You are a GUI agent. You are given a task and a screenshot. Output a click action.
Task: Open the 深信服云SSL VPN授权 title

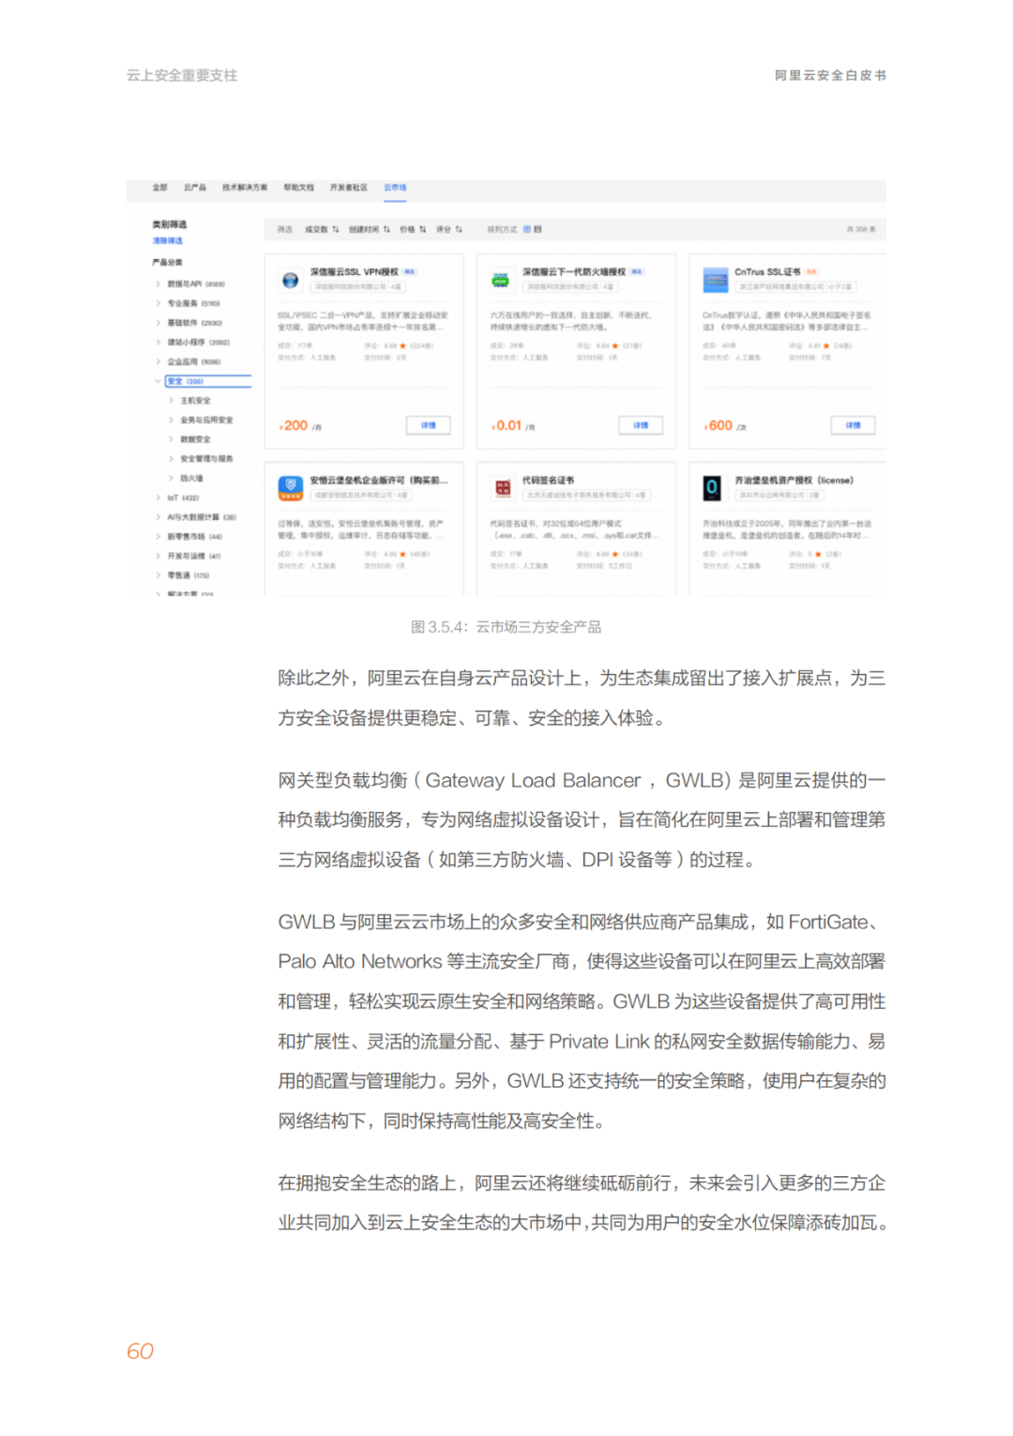[x=355, y=272]
